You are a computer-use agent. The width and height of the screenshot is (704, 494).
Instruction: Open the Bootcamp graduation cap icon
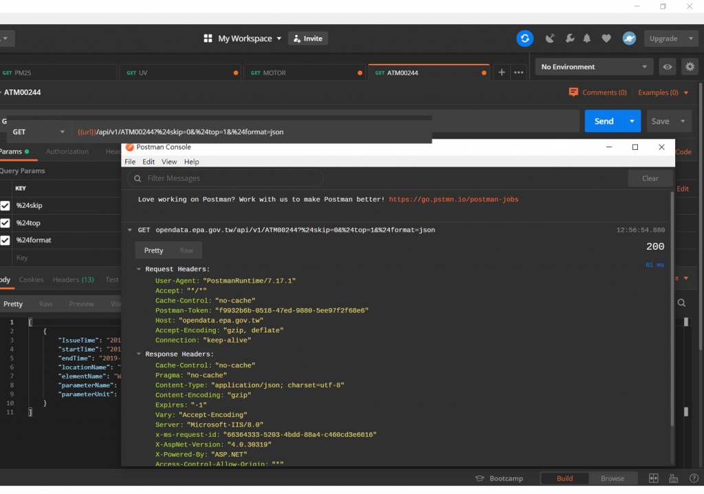(479, 478)
